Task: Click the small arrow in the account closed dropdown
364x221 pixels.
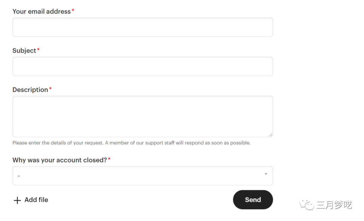Action: (266, 174)
